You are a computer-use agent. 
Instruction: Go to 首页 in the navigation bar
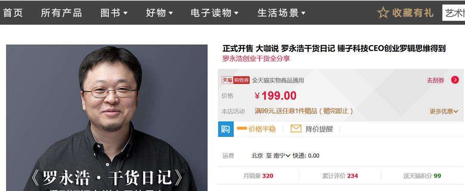tap(13, 13)
